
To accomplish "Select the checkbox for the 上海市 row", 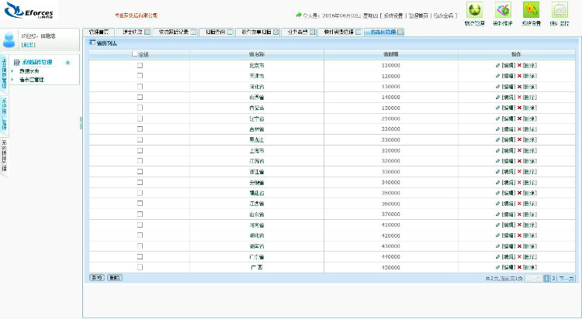I will (140, 150).
